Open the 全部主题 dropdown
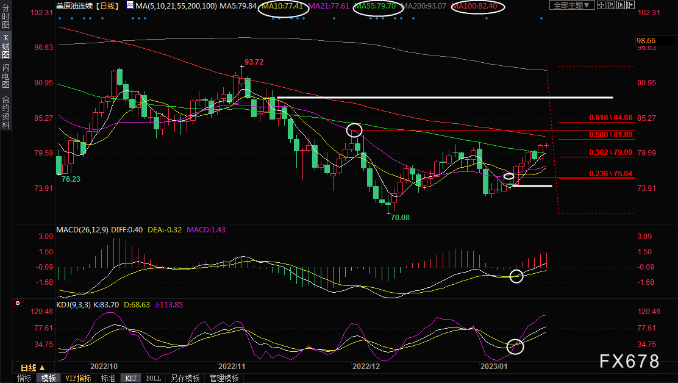 pyautogui.click(x=572, y=5)
